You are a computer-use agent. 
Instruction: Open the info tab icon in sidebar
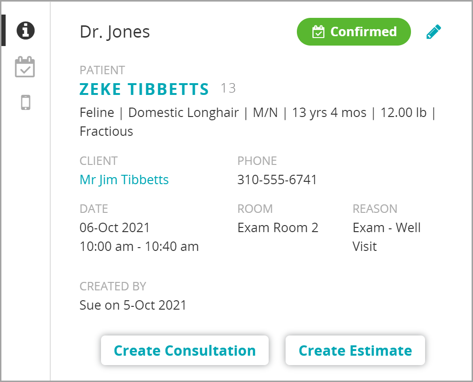tap(25, 31)
